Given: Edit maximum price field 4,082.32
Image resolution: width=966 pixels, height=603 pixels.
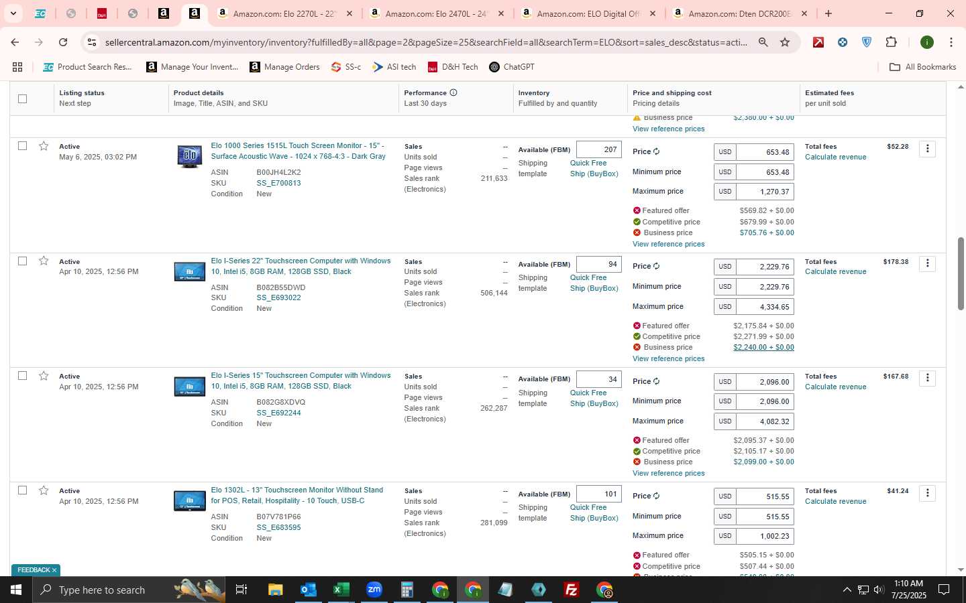Looking at the screenshot, I should tap(765, 421).
